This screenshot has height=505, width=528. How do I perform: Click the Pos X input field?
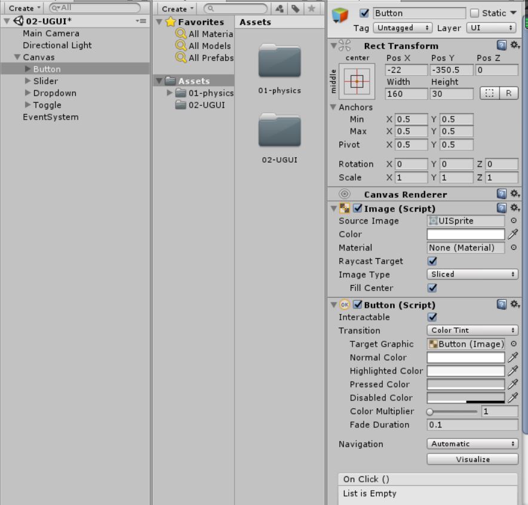406,70
